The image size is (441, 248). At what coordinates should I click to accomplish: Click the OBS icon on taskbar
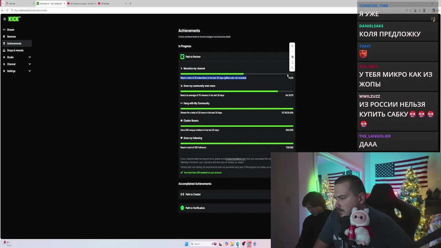coord(244,244)
